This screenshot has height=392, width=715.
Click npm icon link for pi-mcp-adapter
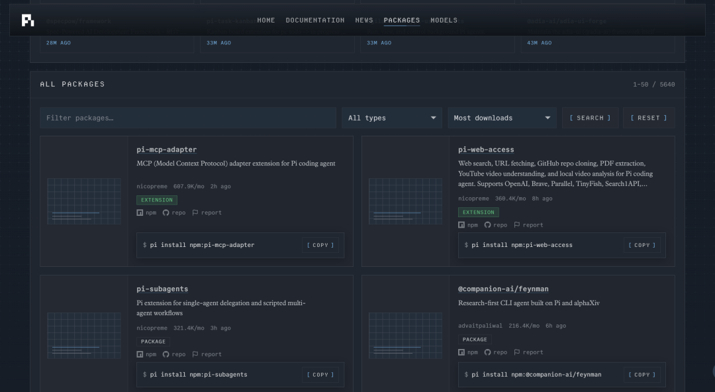tap(146, 213)
